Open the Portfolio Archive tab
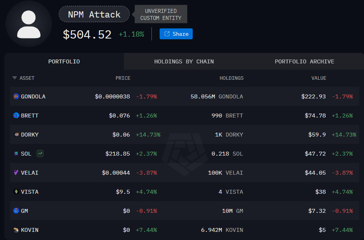This screenshot has width=364, height=240. [304, 61]
